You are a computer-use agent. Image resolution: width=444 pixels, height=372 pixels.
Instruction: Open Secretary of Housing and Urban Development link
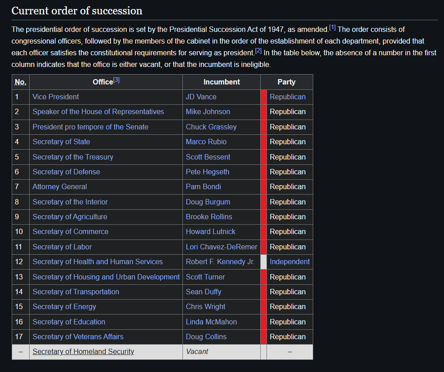click(x=106, y=277)
